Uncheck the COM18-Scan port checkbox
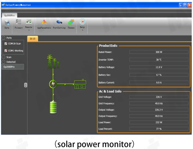Image resolution: width=193 pixels, height=149 pixels. coord(6,44)
